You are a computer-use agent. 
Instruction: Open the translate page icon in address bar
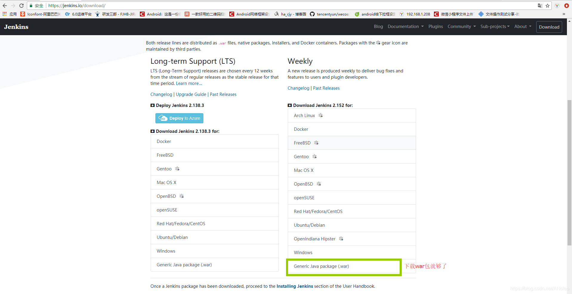(x=540, y=6)
